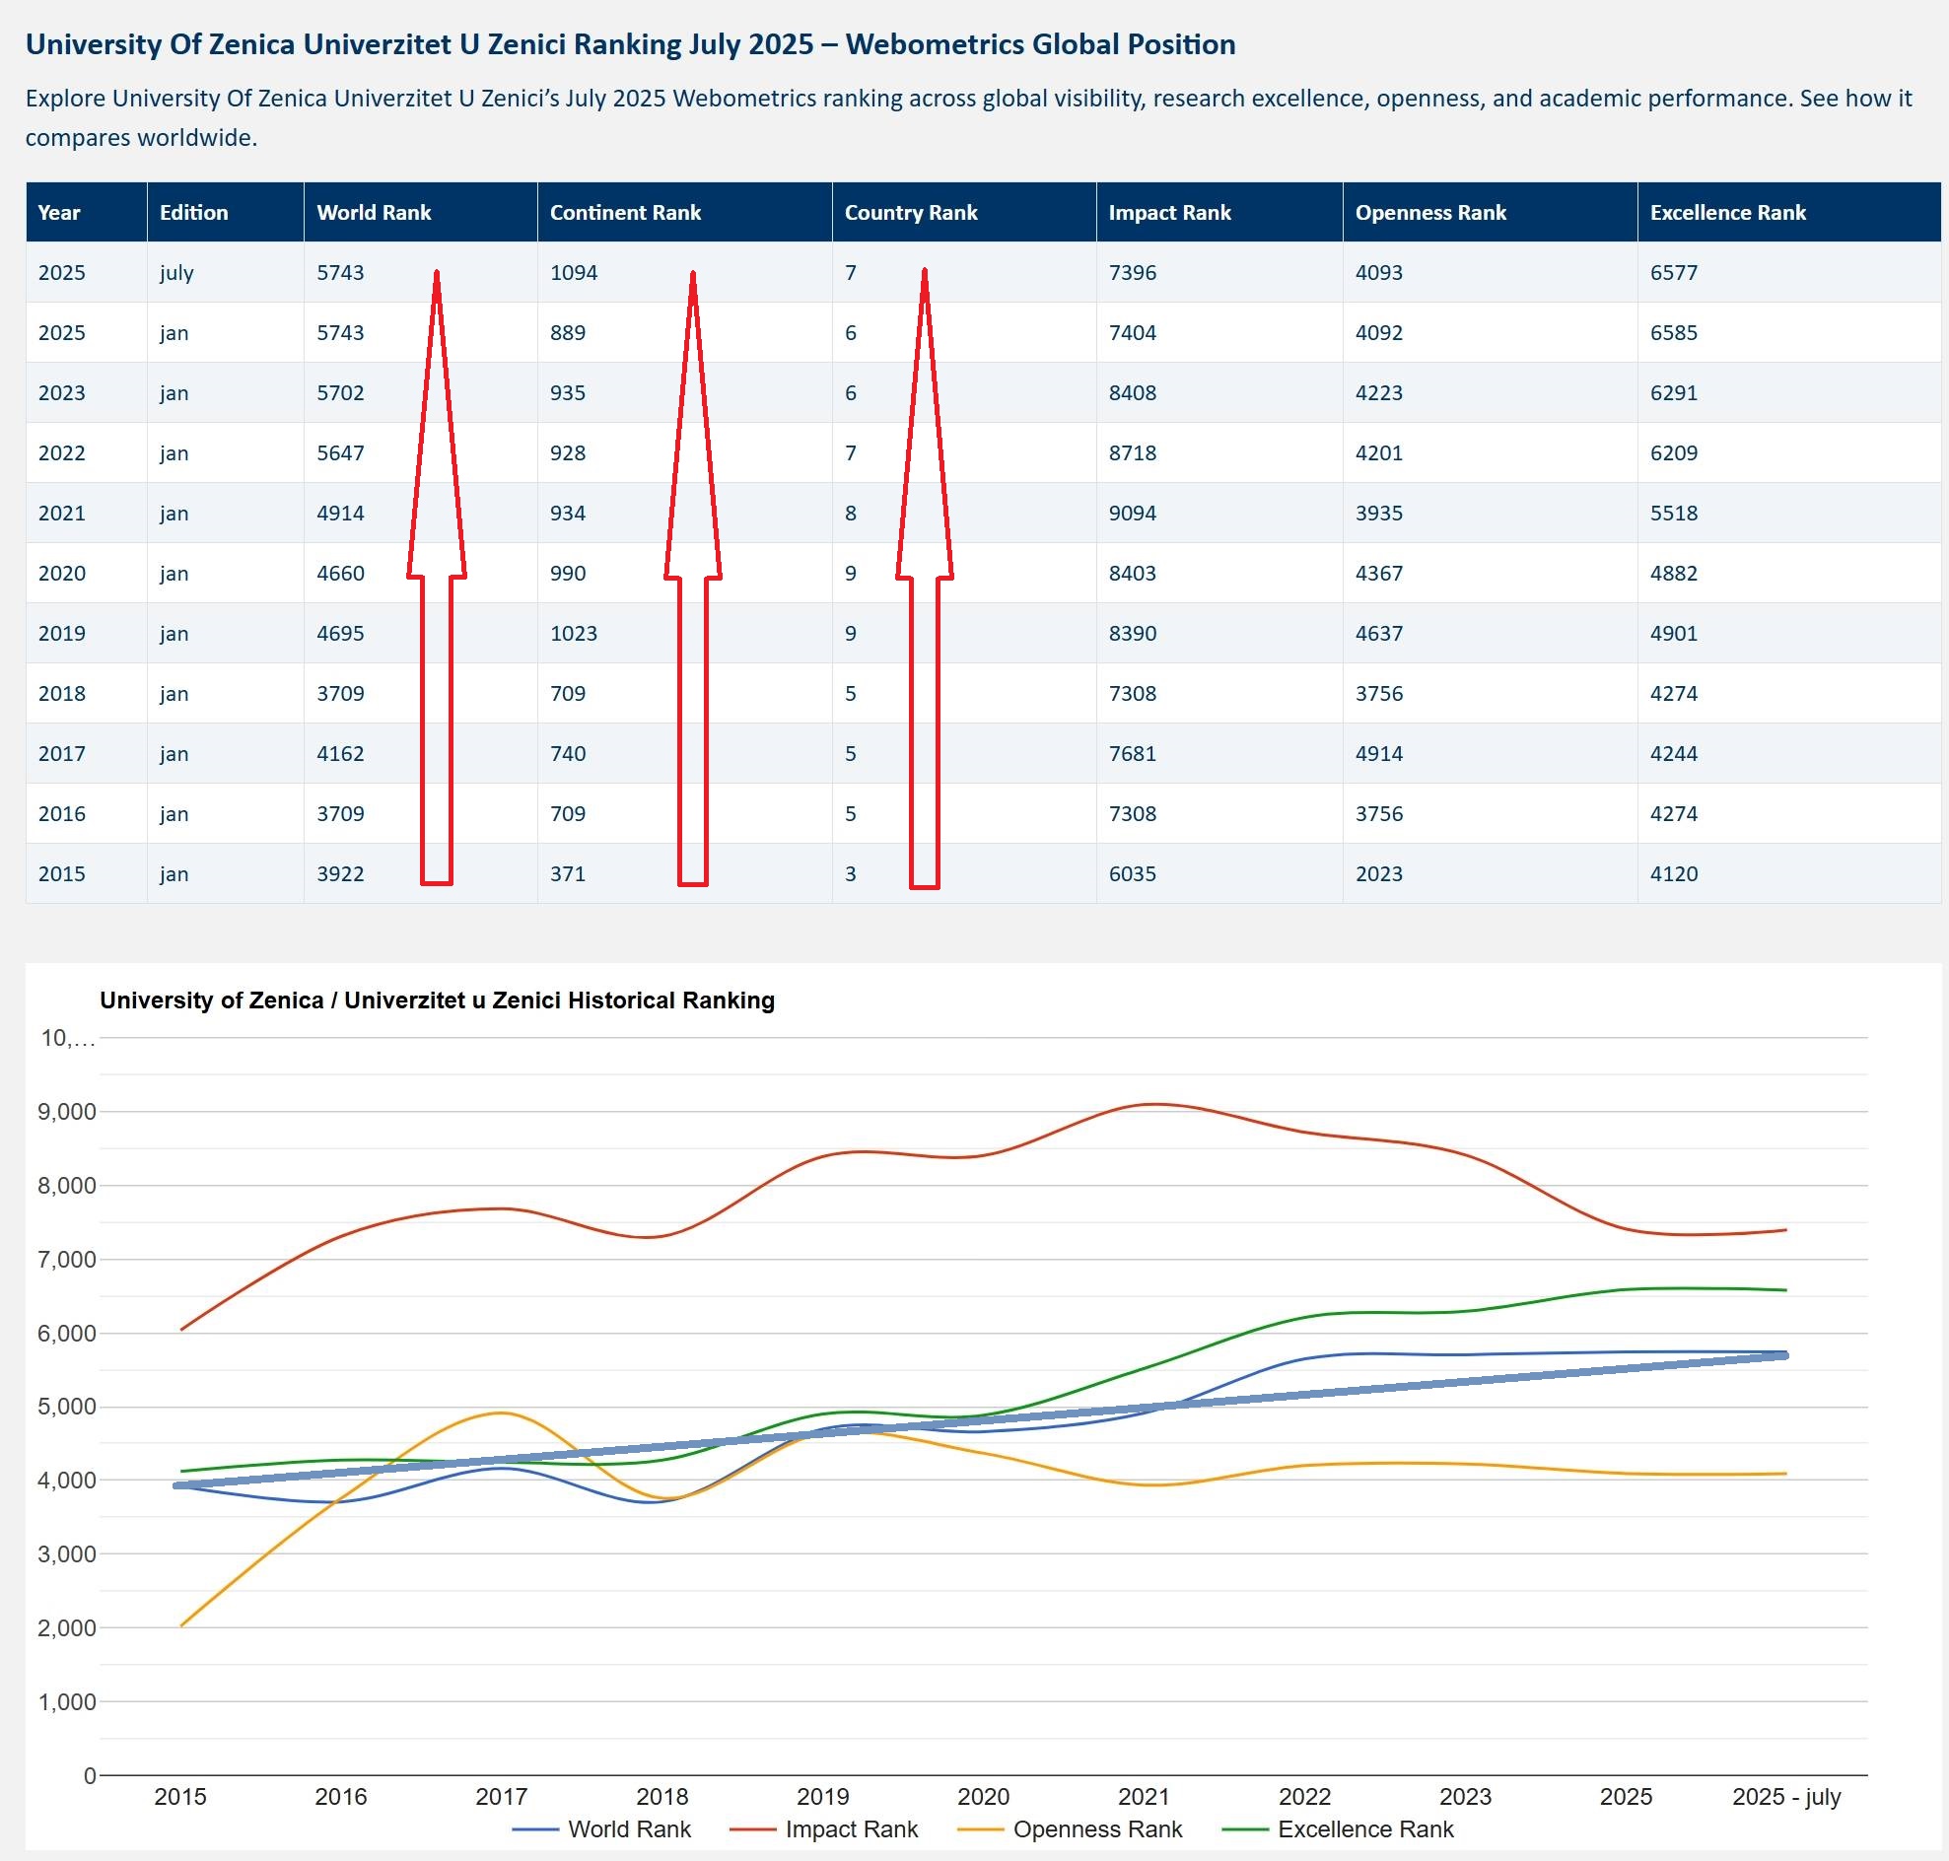The height and width of the screenshot is (1861, 1949).
Task: Click the green Excellence Rank legend line
Action: tap(1245, 1829)
